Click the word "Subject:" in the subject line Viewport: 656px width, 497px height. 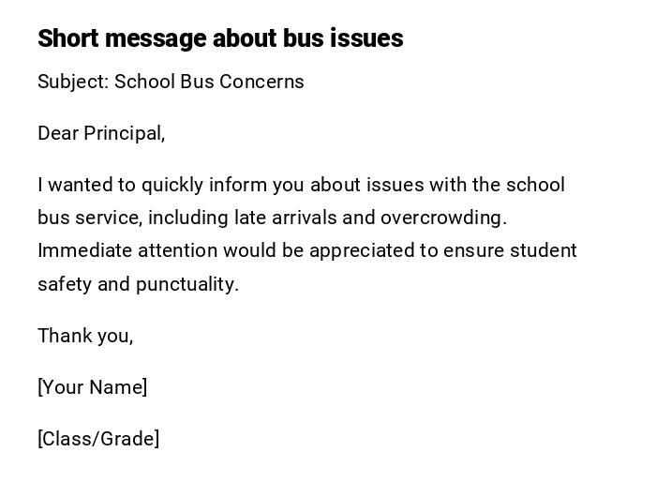click(x=73, y=82)
